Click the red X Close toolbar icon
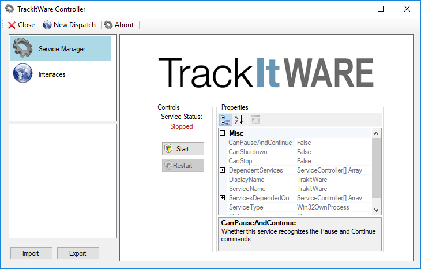421x269 pixels. (x=12, y=25)
